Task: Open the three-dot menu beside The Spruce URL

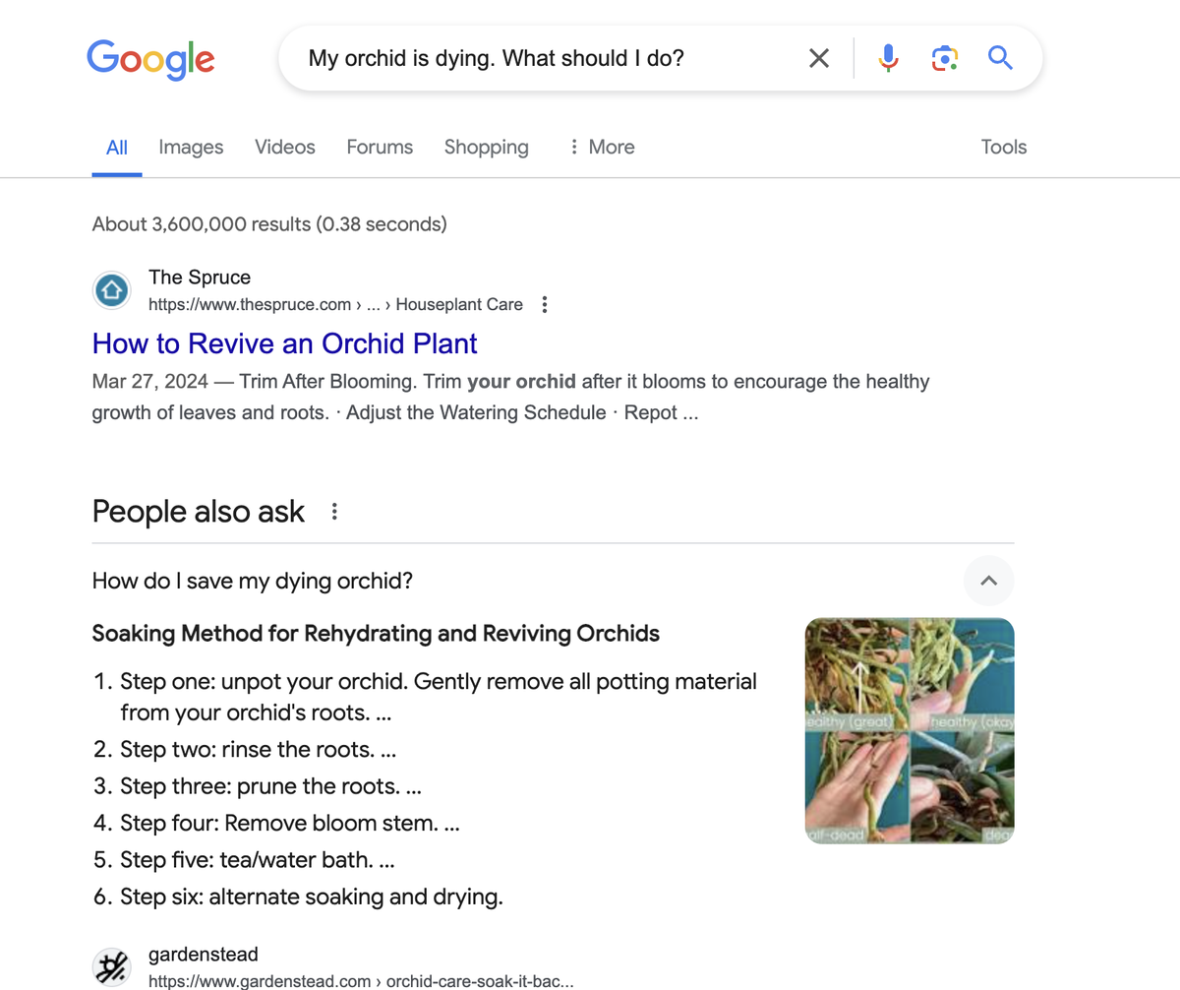Action: (544, 304)
